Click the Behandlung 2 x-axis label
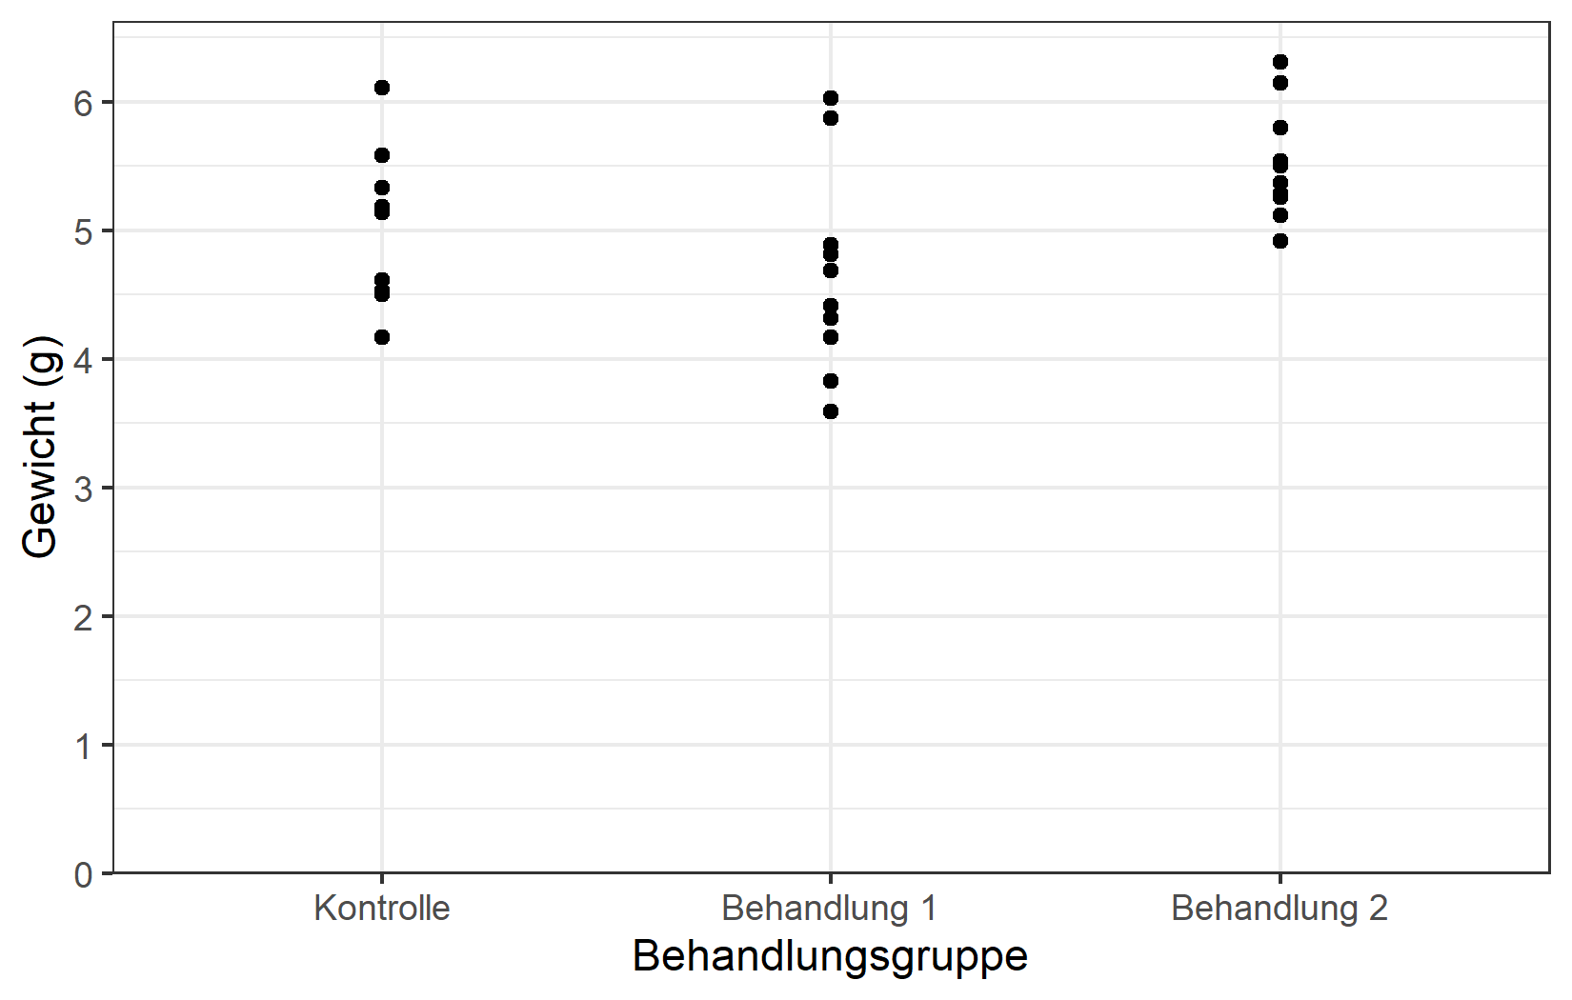This screenshot has height=1000, width=1572. 1280,909
